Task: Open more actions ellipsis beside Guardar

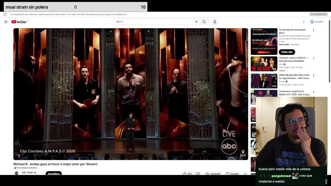Action: click(245, 174)
